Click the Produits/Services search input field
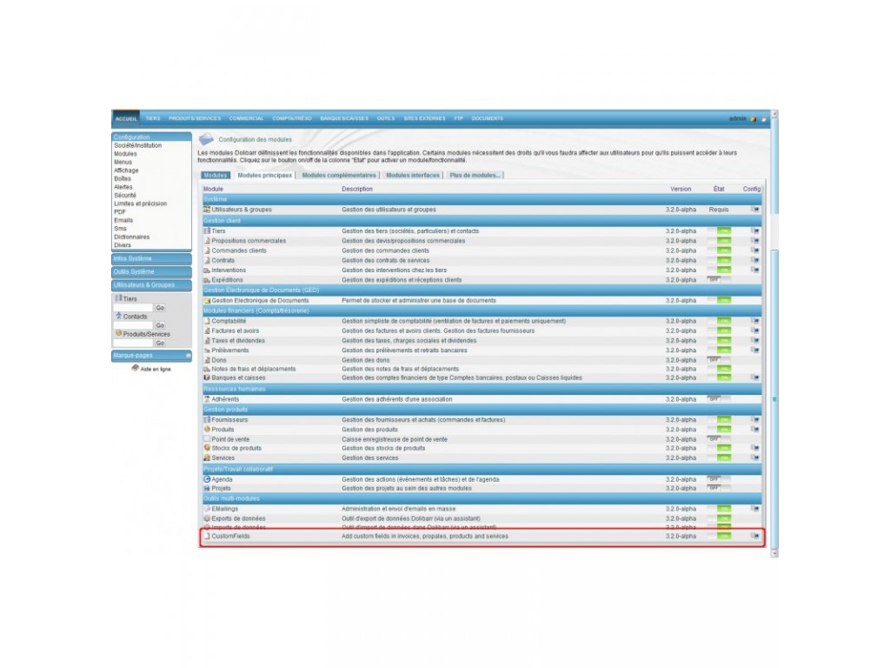This screenshot has width=890, height=668. [x=133, y=343]
